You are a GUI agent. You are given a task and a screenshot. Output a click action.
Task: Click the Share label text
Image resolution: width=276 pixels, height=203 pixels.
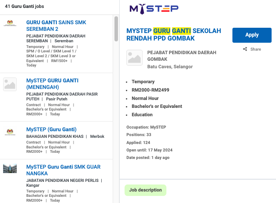pos(255,49)
